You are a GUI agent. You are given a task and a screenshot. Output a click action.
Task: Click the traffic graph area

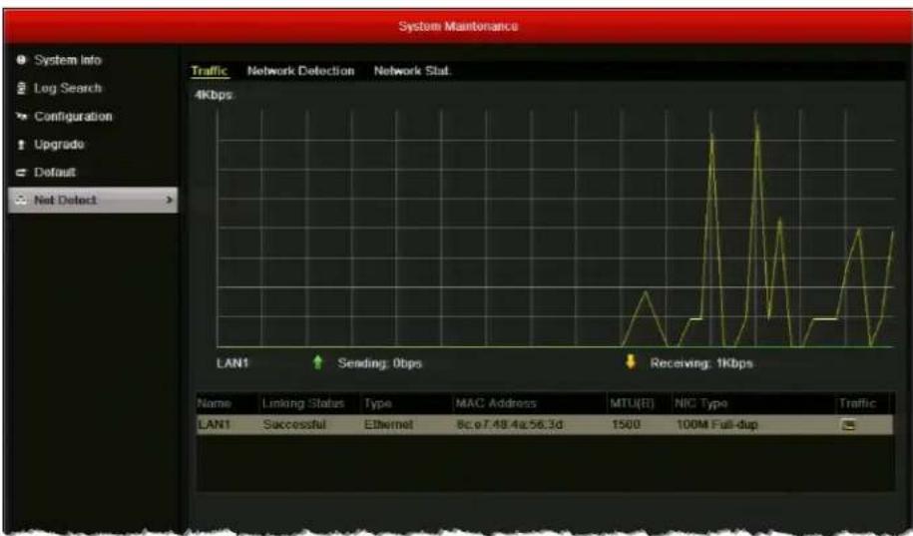(555, 228)
